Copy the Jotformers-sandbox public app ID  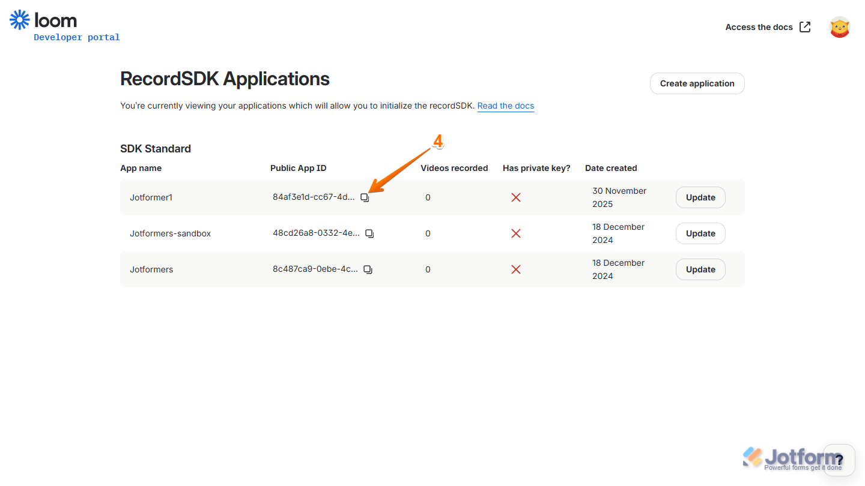(369, 233)
